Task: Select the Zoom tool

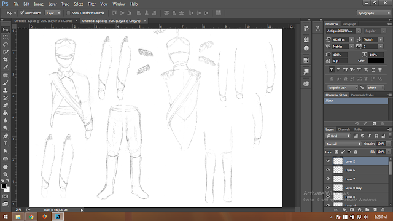Action: pos(6,174)
